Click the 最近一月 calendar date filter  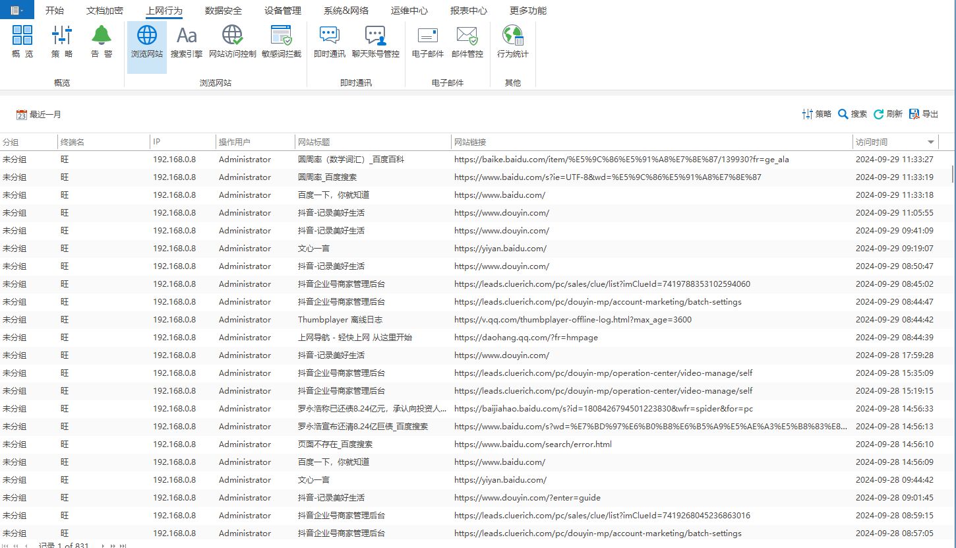tap(38, 115)
